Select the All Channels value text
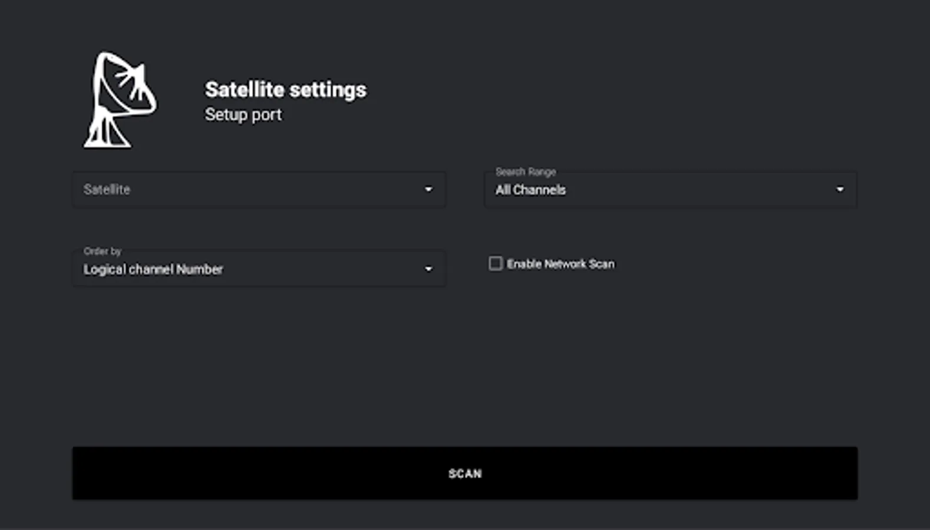Viewport: 930px width, 530px height. tap(530, 190)
